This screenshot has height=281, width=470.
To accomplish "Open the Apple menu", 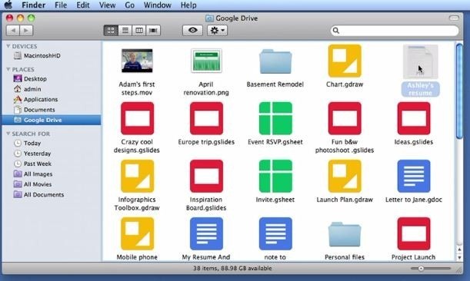I will click(8, 5).
